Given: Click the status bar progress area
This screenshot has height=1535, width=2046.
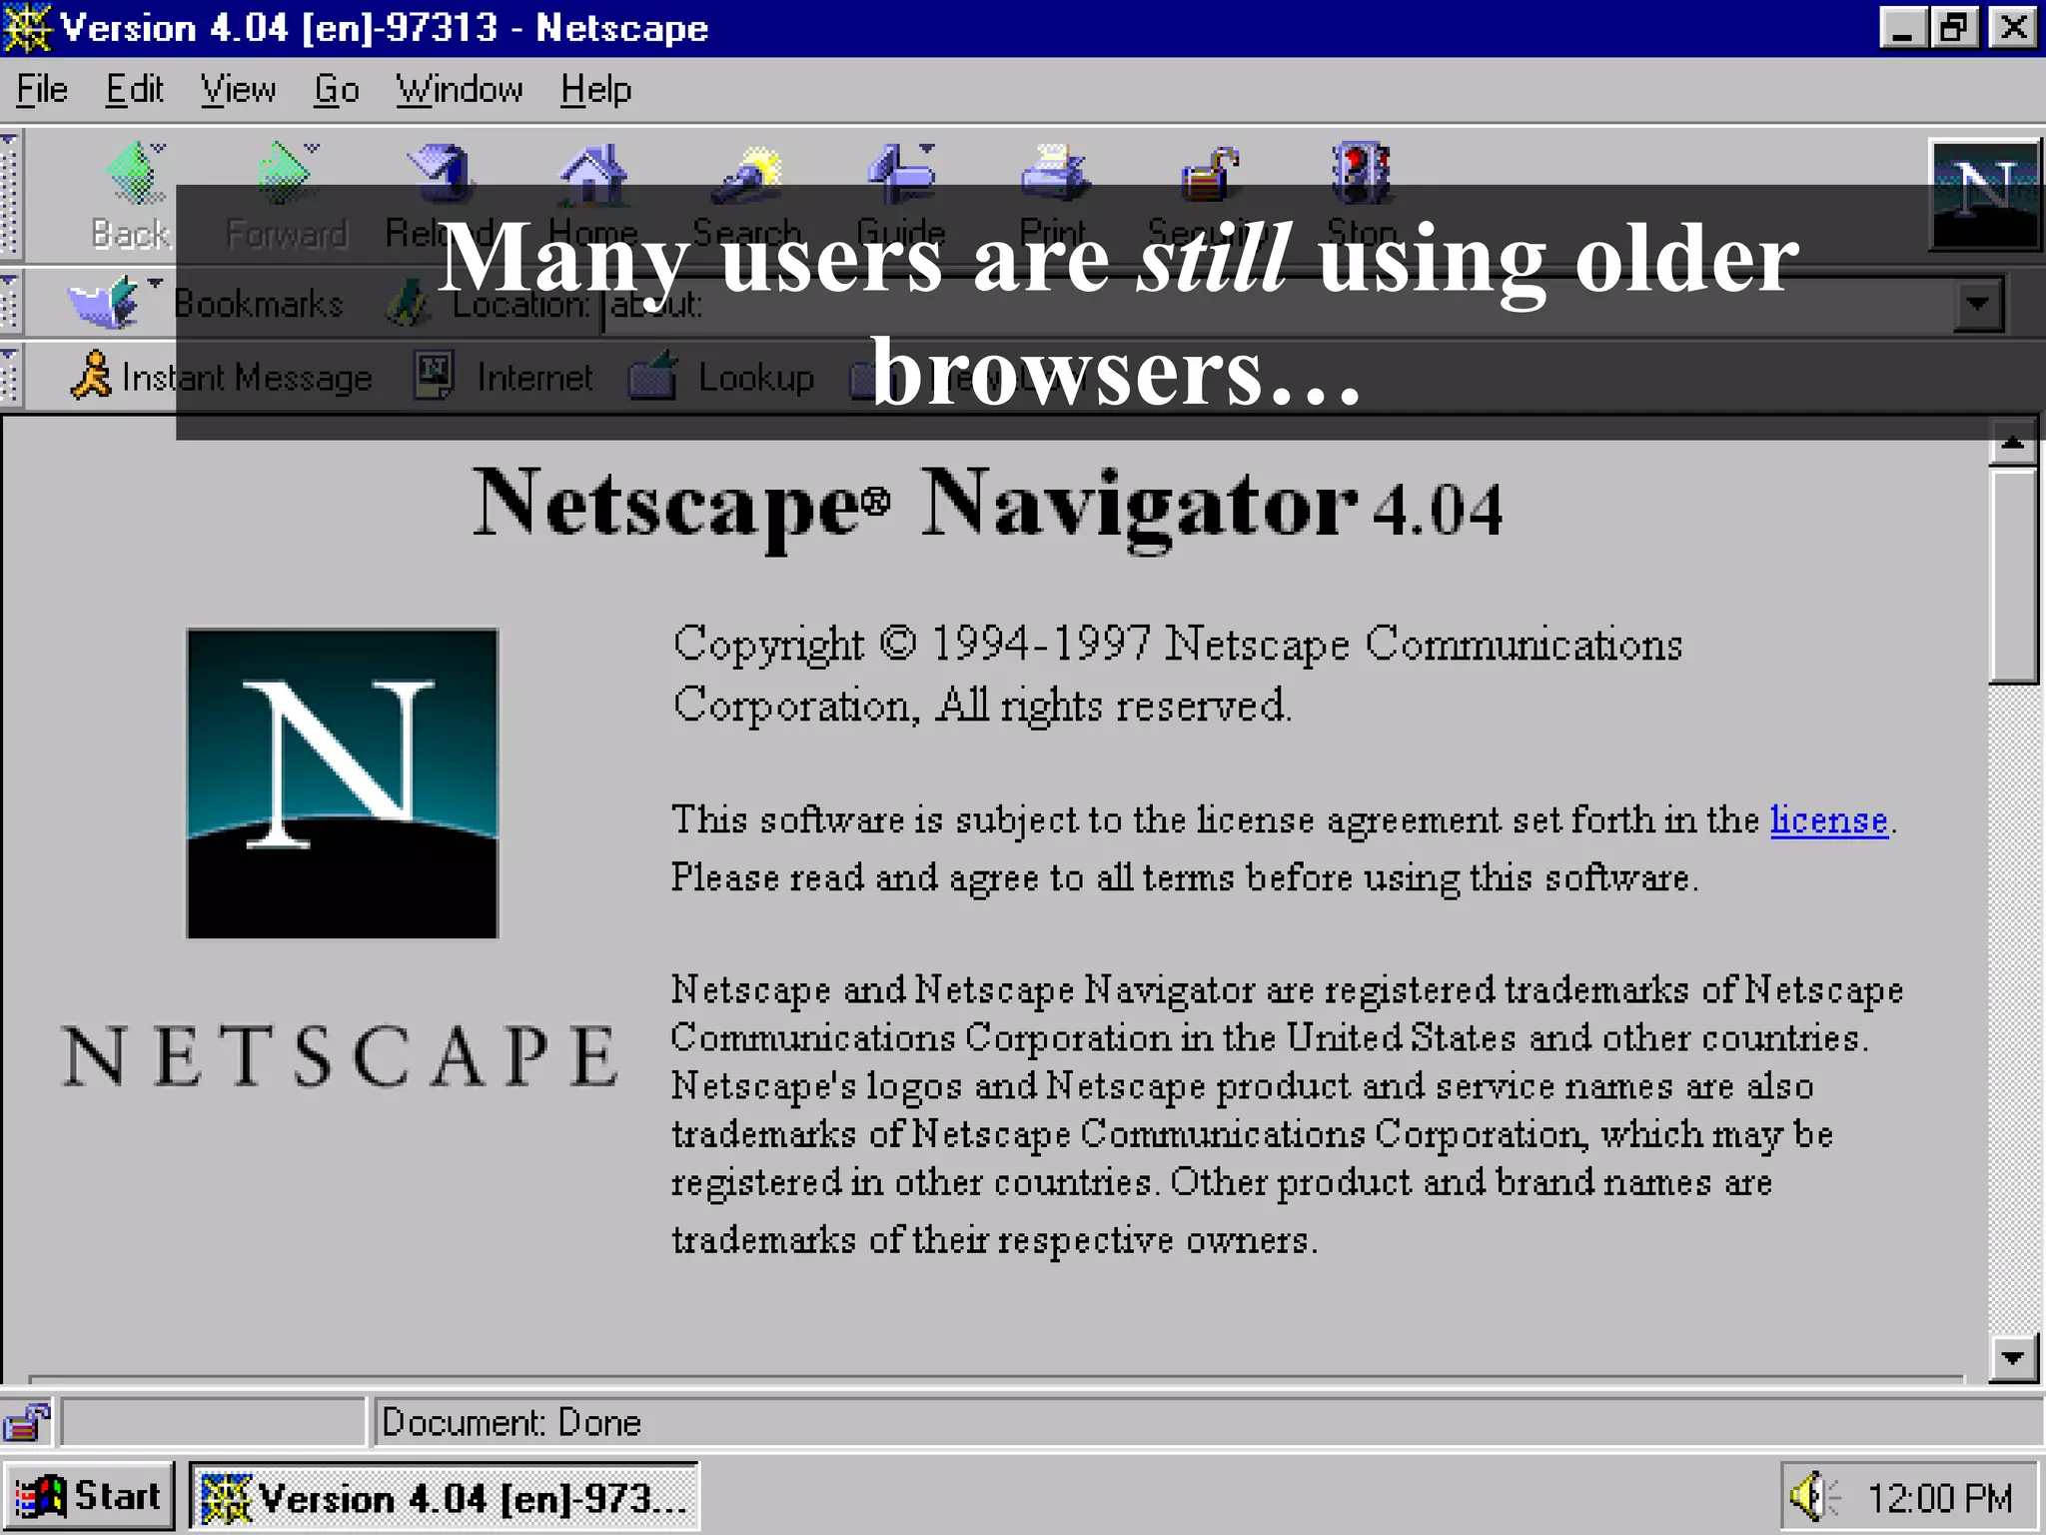Looking at the screenshot, I should click(x=214, y=1422).
